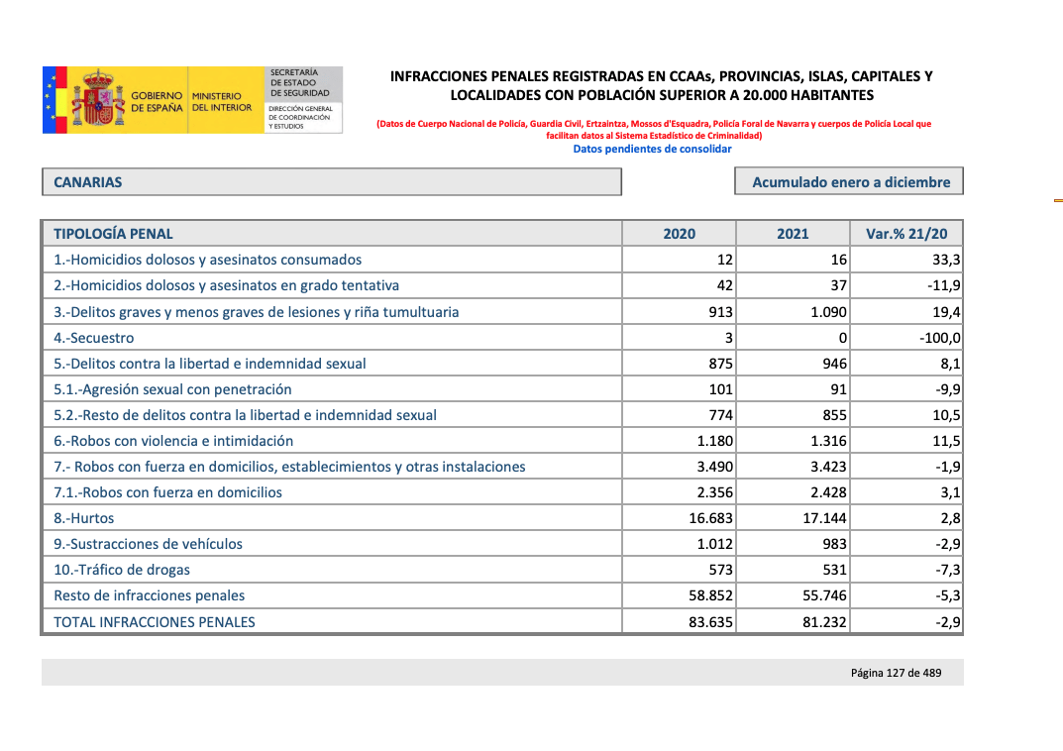Click the Secuestro variation value -100,0

click(939, 338)
